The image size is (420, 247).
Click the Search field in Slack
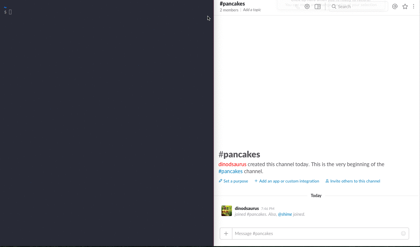[358, 6]
